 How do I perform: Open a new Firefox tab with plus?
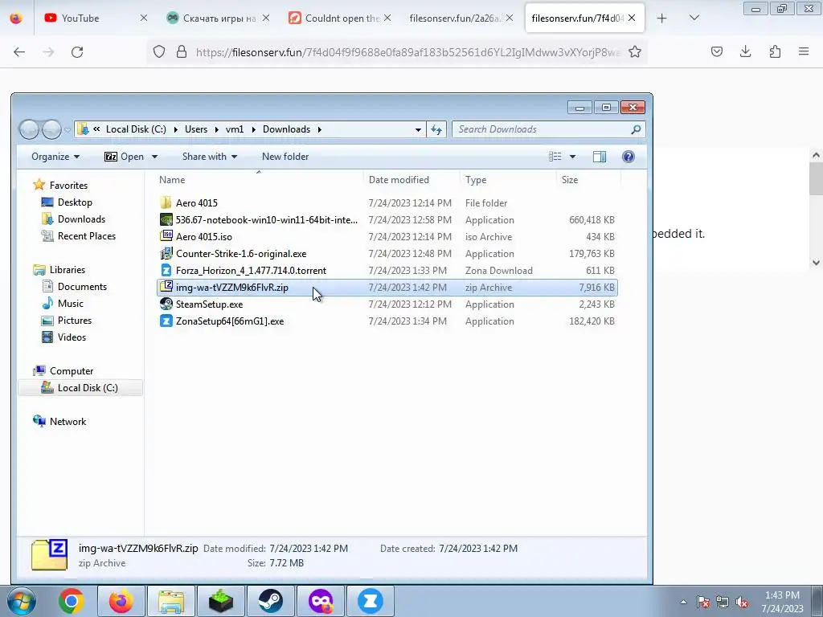coord(662,18)
